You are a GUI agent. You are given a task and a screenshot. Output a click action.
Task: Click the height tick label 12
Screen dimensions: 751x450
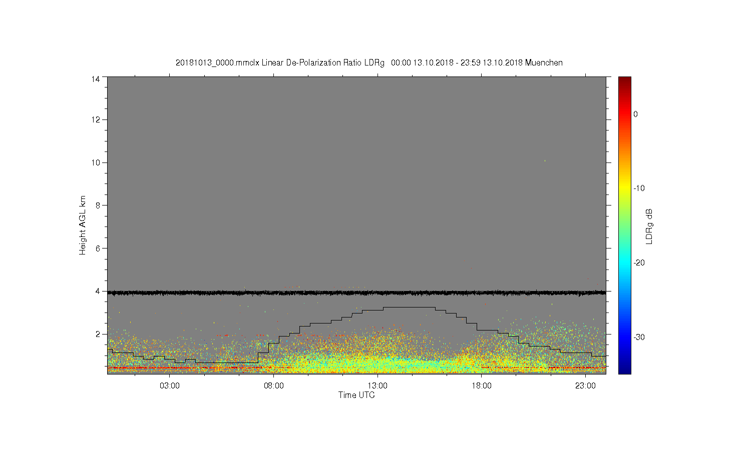coord(96,119)
